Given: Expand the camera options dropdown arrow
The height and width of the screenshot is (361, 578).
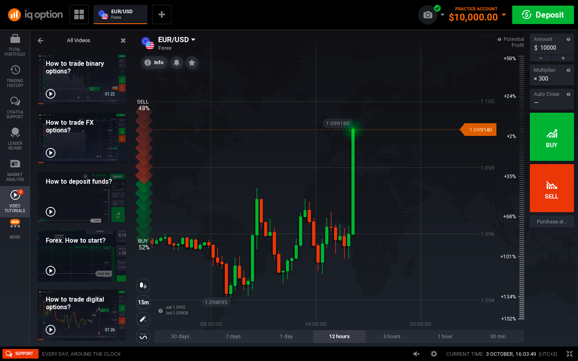Looking at the screenshot, I should [x=442, y=15].
